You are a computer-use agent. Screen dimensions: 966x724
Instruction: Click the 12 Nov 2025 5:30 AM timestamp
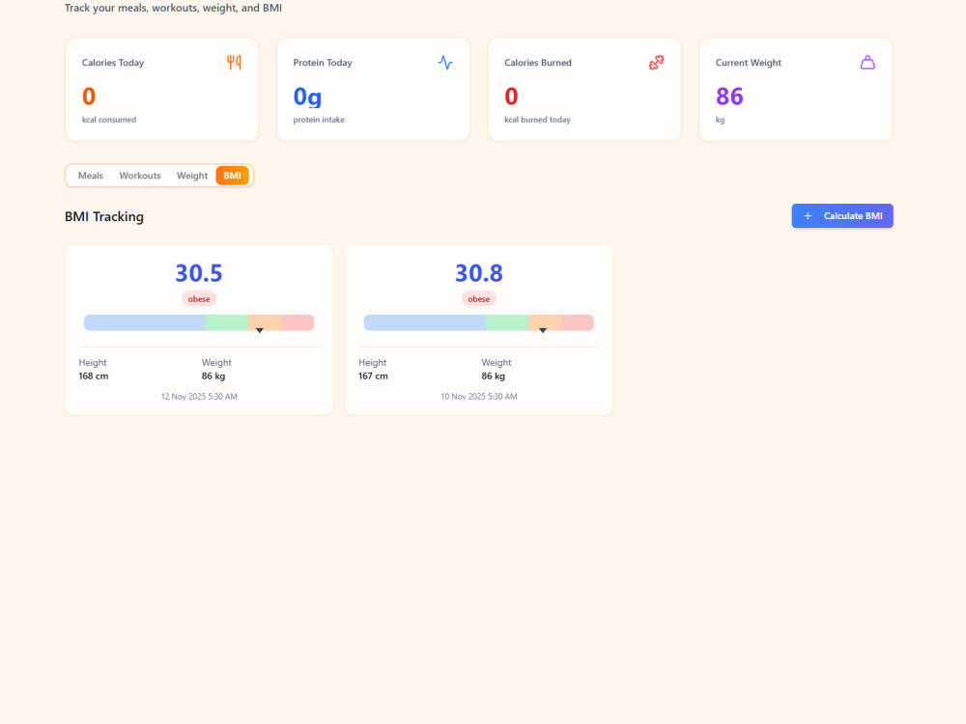(199, 397)
